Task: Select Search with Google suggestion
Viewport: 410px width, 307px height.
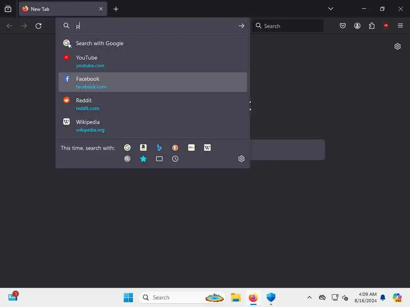Action: [153, 43]
